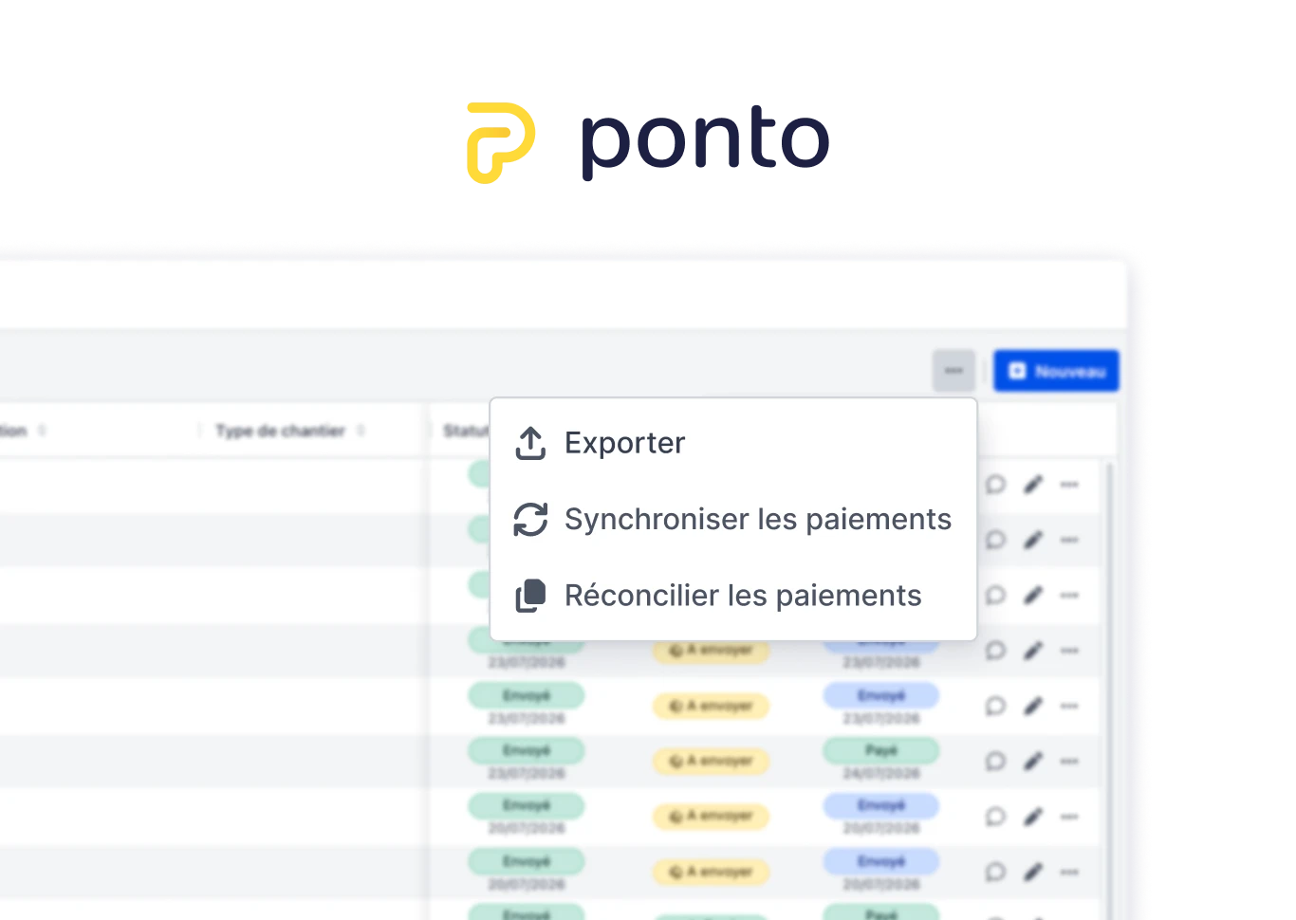Click the stacked documents icon beside Réconcilier
1296x920 pixels.
click(530, 596)
